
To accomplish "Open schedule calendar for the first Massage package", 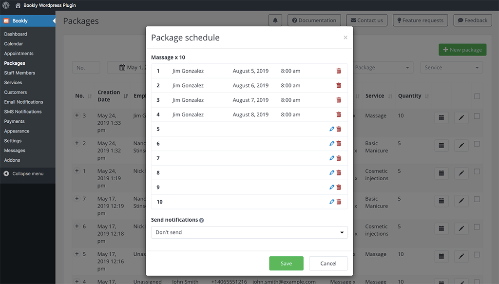I will click(441, 118).
